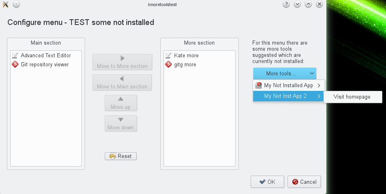Screen dimensions: 386x194
Task: Click the help question mark button
Action: click(x=286, y=5)
